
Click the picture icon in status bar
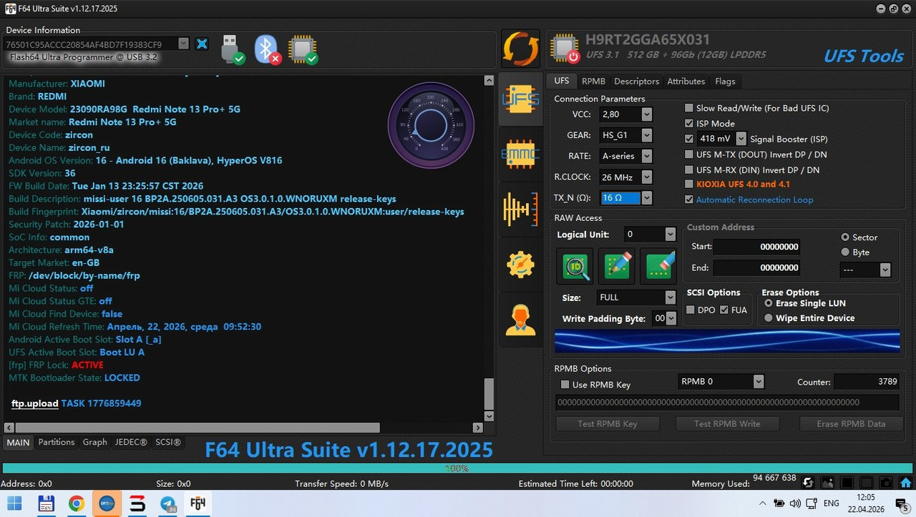(x=827, y=483)
